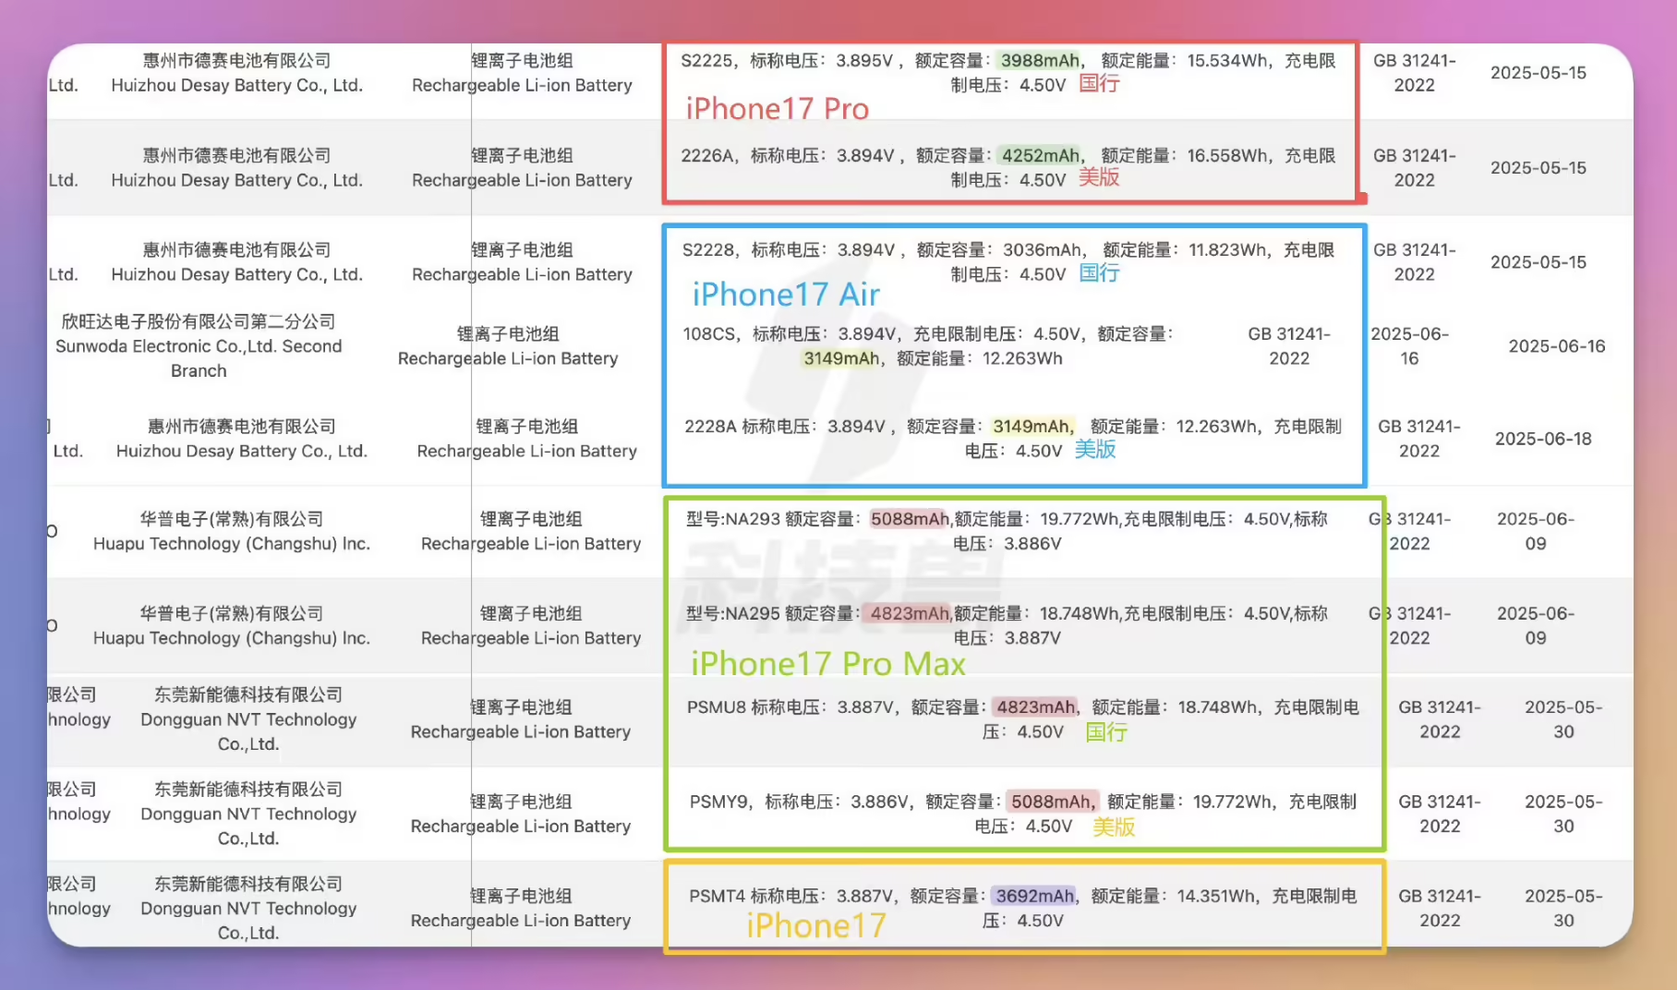Select the 4823mAh value in PSMU8 row
The width and height of the screenshot is (1677, 990).
[1035, 706]
